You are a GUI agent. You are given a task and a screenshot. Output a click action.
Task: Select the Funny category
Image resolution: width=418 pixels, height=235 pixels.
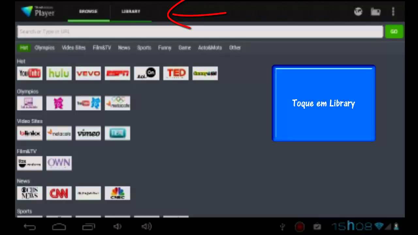(x=165, y=48)
